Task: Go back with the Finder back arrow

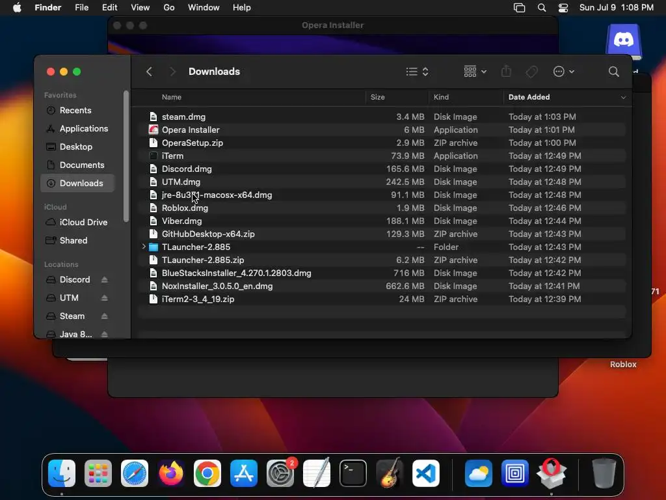Action: [x=149, y=72]
